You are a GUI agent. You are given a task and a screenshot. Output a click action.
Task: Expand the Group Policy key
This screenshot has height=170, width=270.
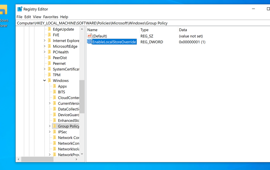49,126
